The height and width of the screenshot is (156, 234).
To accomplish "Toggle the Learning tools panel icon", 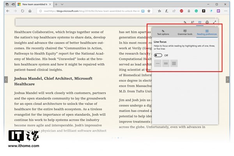I will (x=200, y=22).
